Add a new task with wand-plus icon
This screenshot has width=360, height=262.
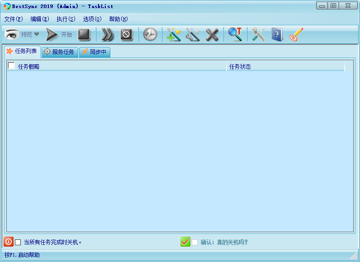coord(174,35)
